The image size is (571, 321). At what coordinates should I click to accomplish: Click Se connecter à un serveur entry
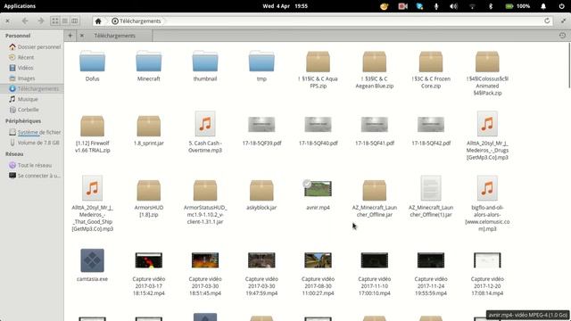click(34, 176)
